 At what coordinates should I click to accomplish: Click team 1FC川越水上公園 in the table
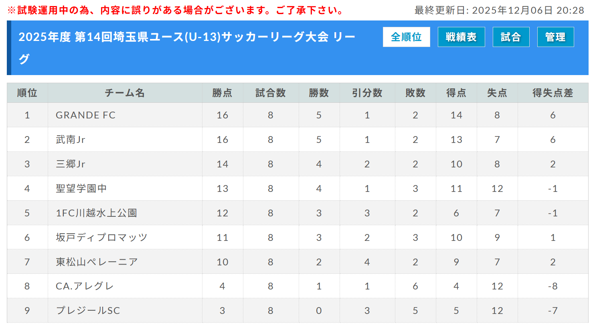coord(96,213)
